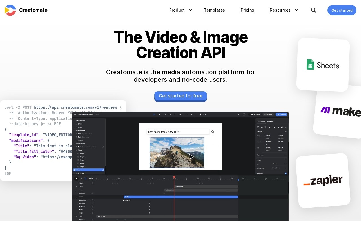
Task: Click the Undo icon in the editor
Action: (x=187, y=114)
